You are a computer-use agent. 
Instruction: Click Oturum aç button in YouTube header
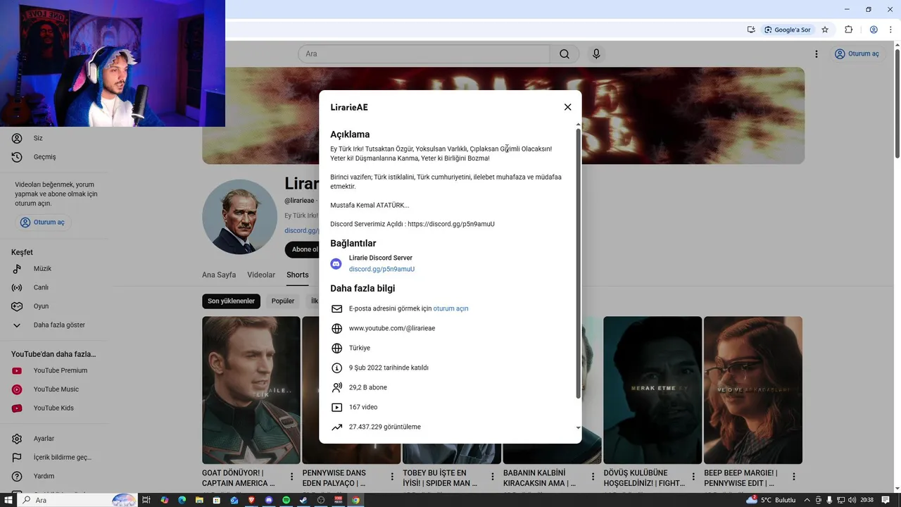(857, 54)
